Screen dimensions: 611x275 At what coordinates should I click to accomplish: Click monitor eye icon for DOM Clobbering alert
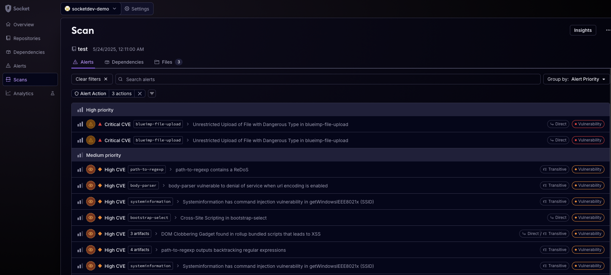point(91,234)
